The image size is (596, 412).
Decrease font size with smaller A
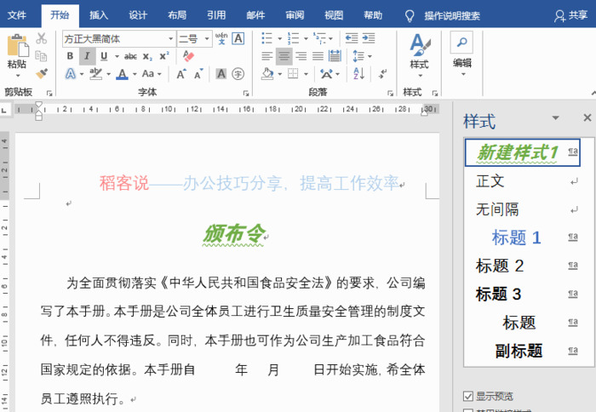[x=198, y=74]
